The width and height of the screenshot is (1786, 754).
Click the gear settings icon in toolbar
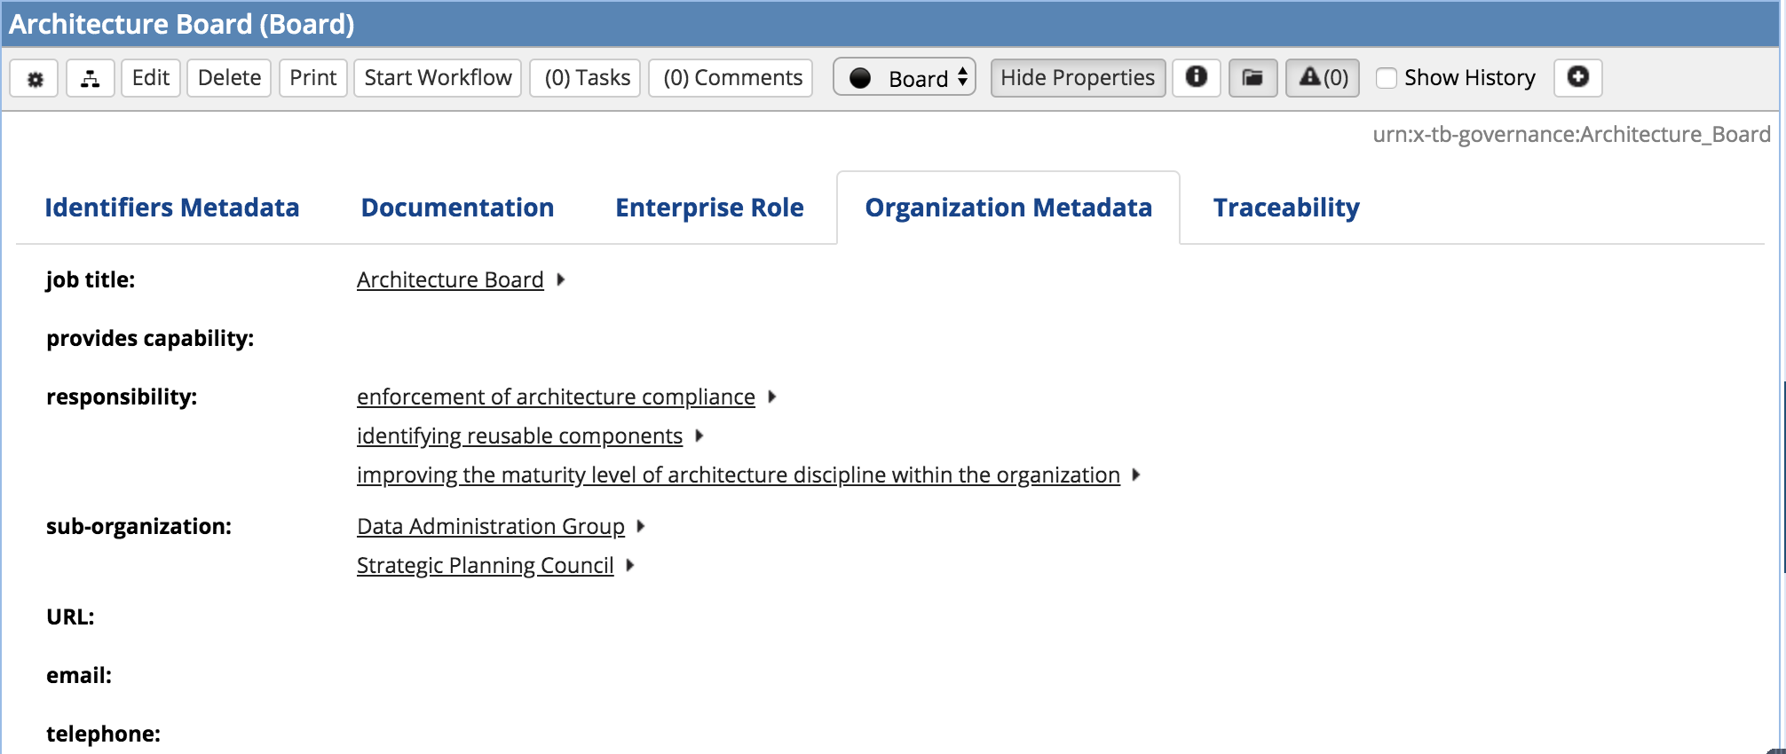click(35, 79)
